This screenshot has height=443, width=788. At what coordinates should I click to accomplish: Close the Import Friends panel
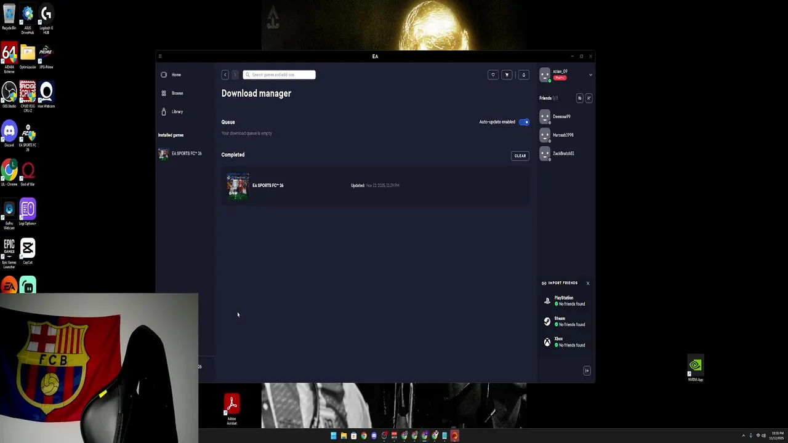[588, 283]
